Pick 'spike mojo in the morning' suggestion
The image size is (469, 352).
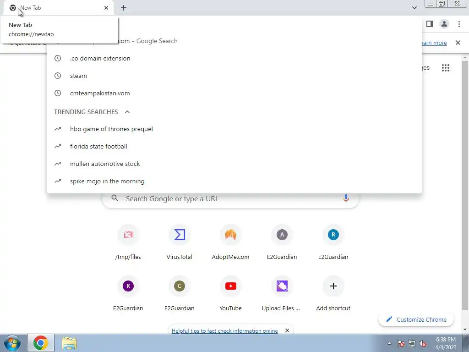234,181
